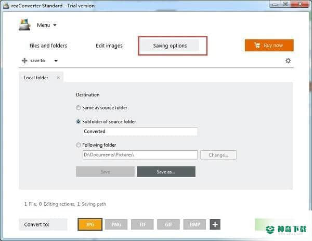This screenshot has width=312, height=241.
Task: Open settings via the gear icon
Action: pos(288,61)
